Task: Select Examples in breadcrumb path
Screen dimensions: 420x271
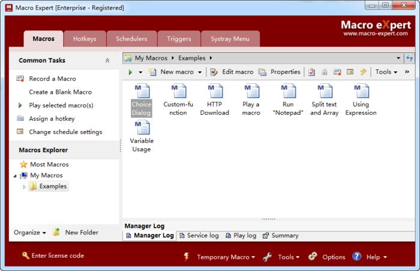Action: tap(192, 58)
